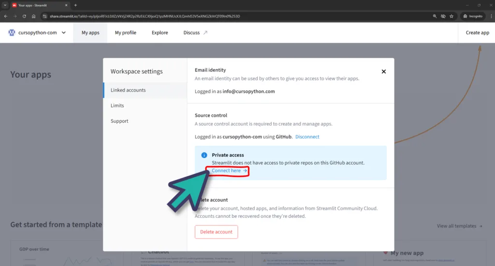
Task: Open a new browser tab
Action: [x=75, y=5]
